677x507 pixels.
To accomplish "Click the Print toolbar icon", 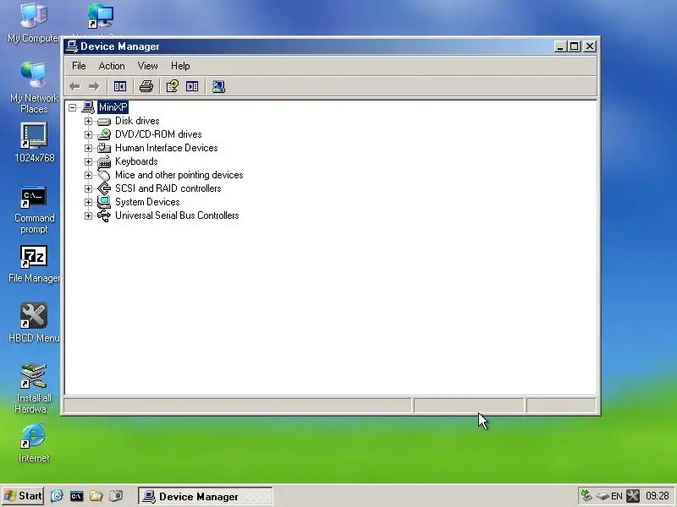I will 146,87.
